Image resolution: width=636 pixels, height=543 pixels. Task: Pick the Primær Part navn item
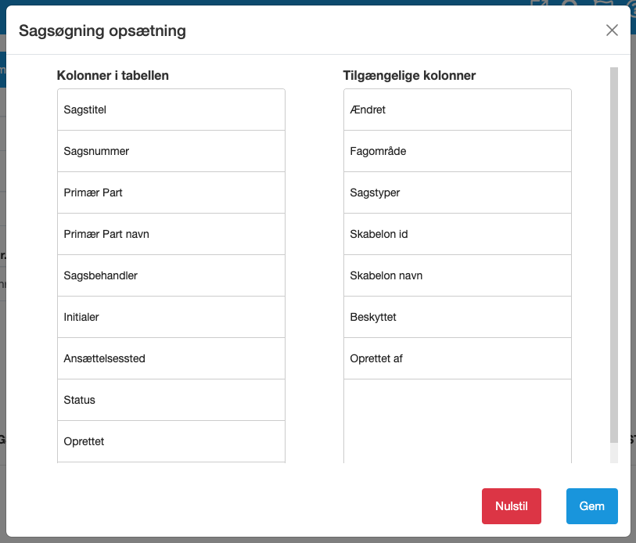(x=171, y=234)
